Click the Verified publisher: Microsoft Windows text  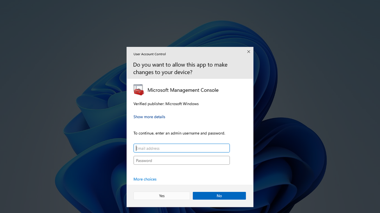166,104
